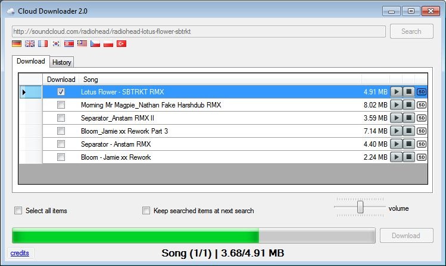
Task: Select the Separator_Anstam RMX II title
Action: click(117, 118)
